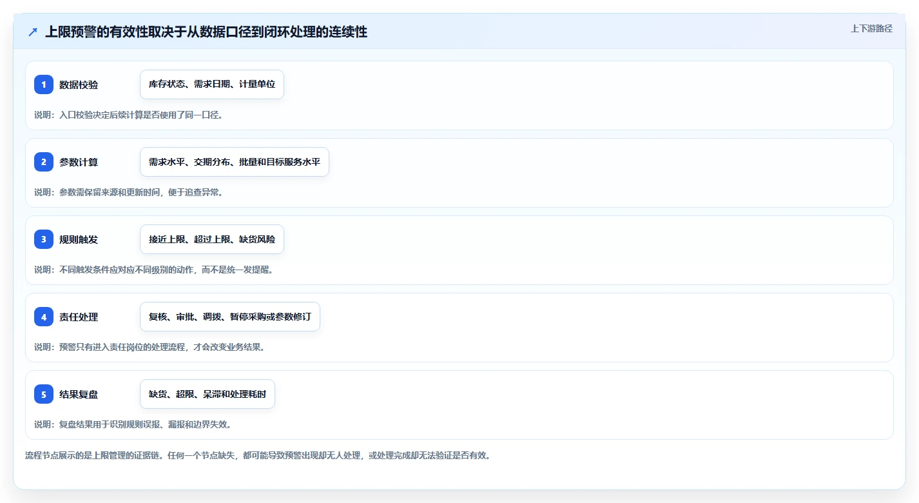Viewport: 919px width, 503px height.
Task: Click the note 不同触发条件应对应不同级别
Action: click(154, 270)
